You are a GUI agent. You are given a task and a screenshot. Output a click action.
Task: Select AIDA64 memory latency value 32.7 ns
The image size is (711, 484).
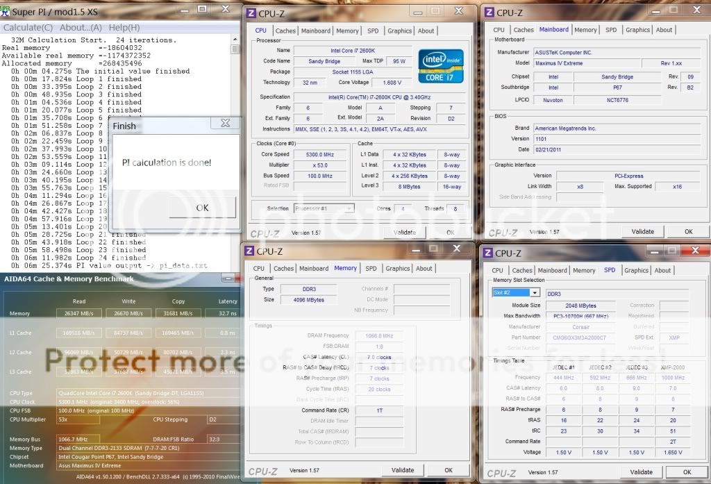point(222,313)
